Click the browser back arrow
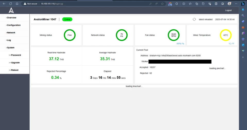 pos(4,4)
